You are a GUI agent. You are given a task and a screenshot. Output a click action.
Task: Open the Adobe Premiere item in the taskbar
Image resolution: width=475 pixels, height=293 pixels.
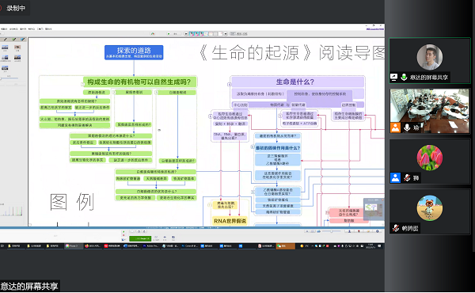point(151,246)
